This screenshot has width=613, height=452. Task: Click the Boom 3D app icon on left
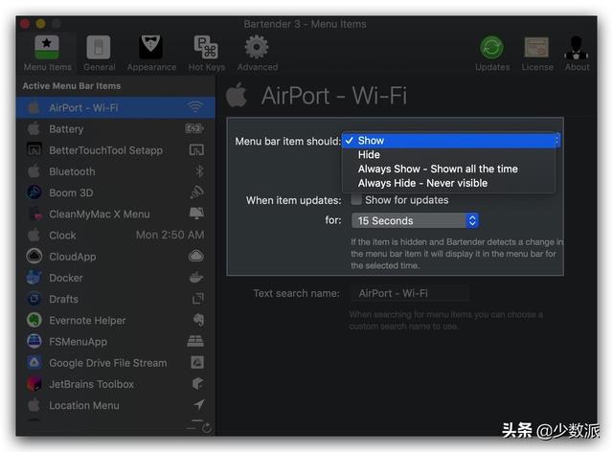click(x=34, y=192)
